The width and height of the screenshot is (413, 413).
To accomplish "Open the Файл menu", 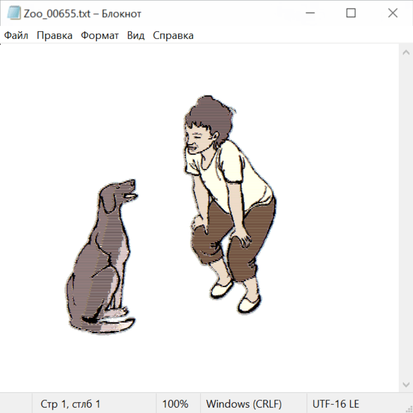I will click(x=16, y=36).
